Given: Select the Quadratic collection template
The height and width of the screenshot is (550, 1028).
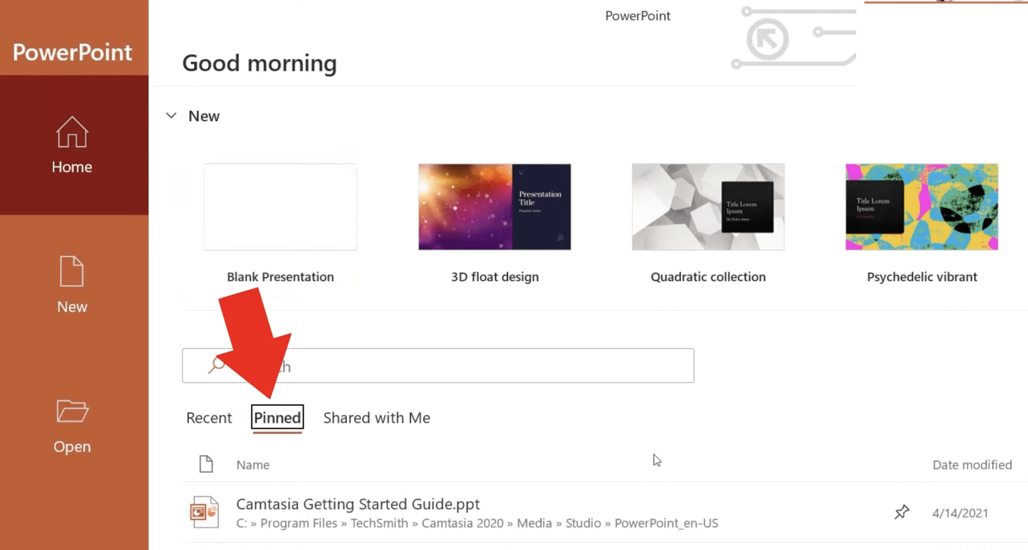Looking at the screenshot, I should pos(708,207).
